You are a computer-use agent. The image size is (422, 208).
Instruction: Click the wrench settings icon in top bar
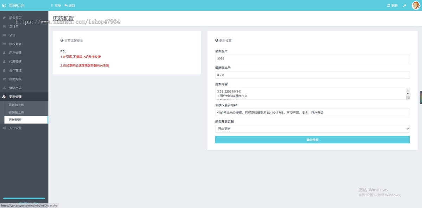(x=405, y=6)
